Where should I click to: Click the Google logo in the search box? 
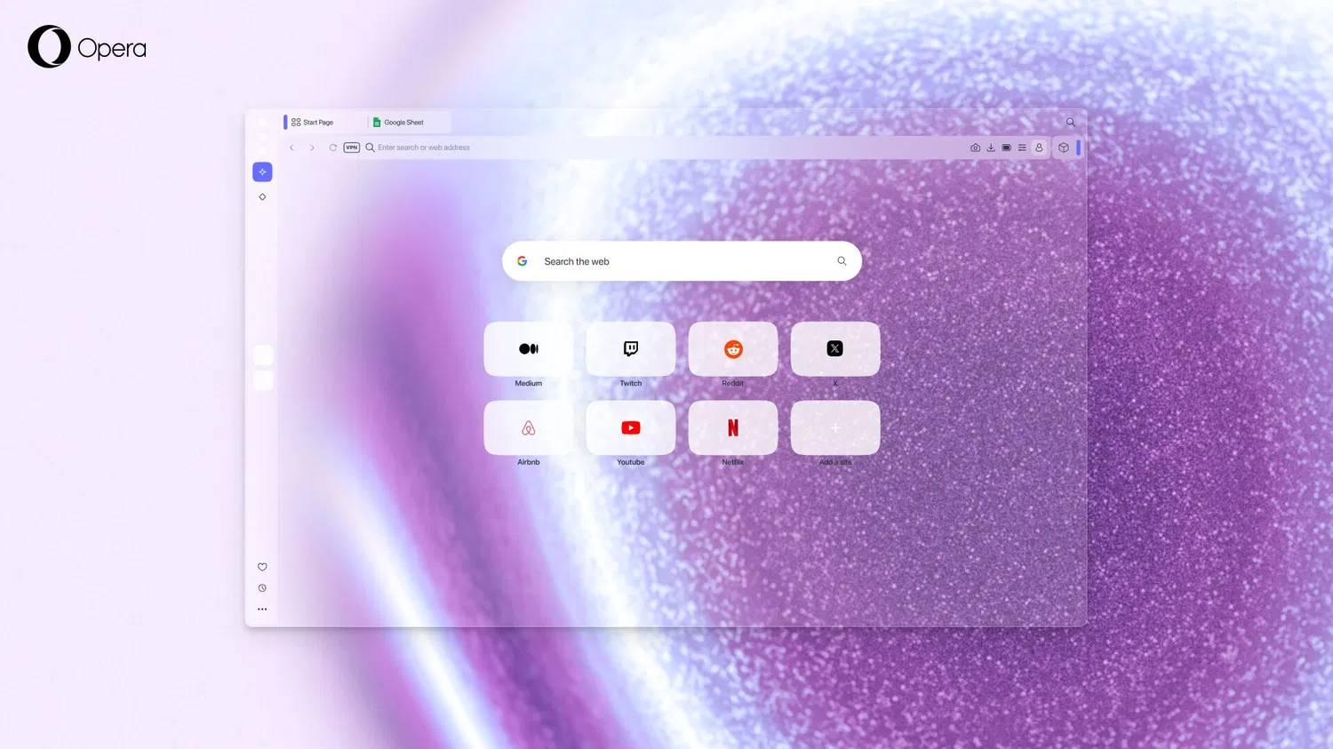pos(523,261)
